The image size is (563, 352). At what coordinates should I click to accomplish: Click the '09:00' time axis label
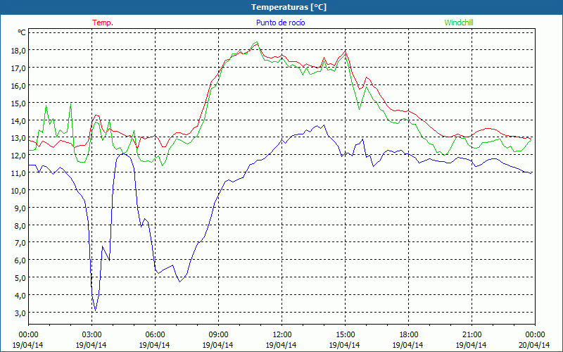tap(218, 335)
